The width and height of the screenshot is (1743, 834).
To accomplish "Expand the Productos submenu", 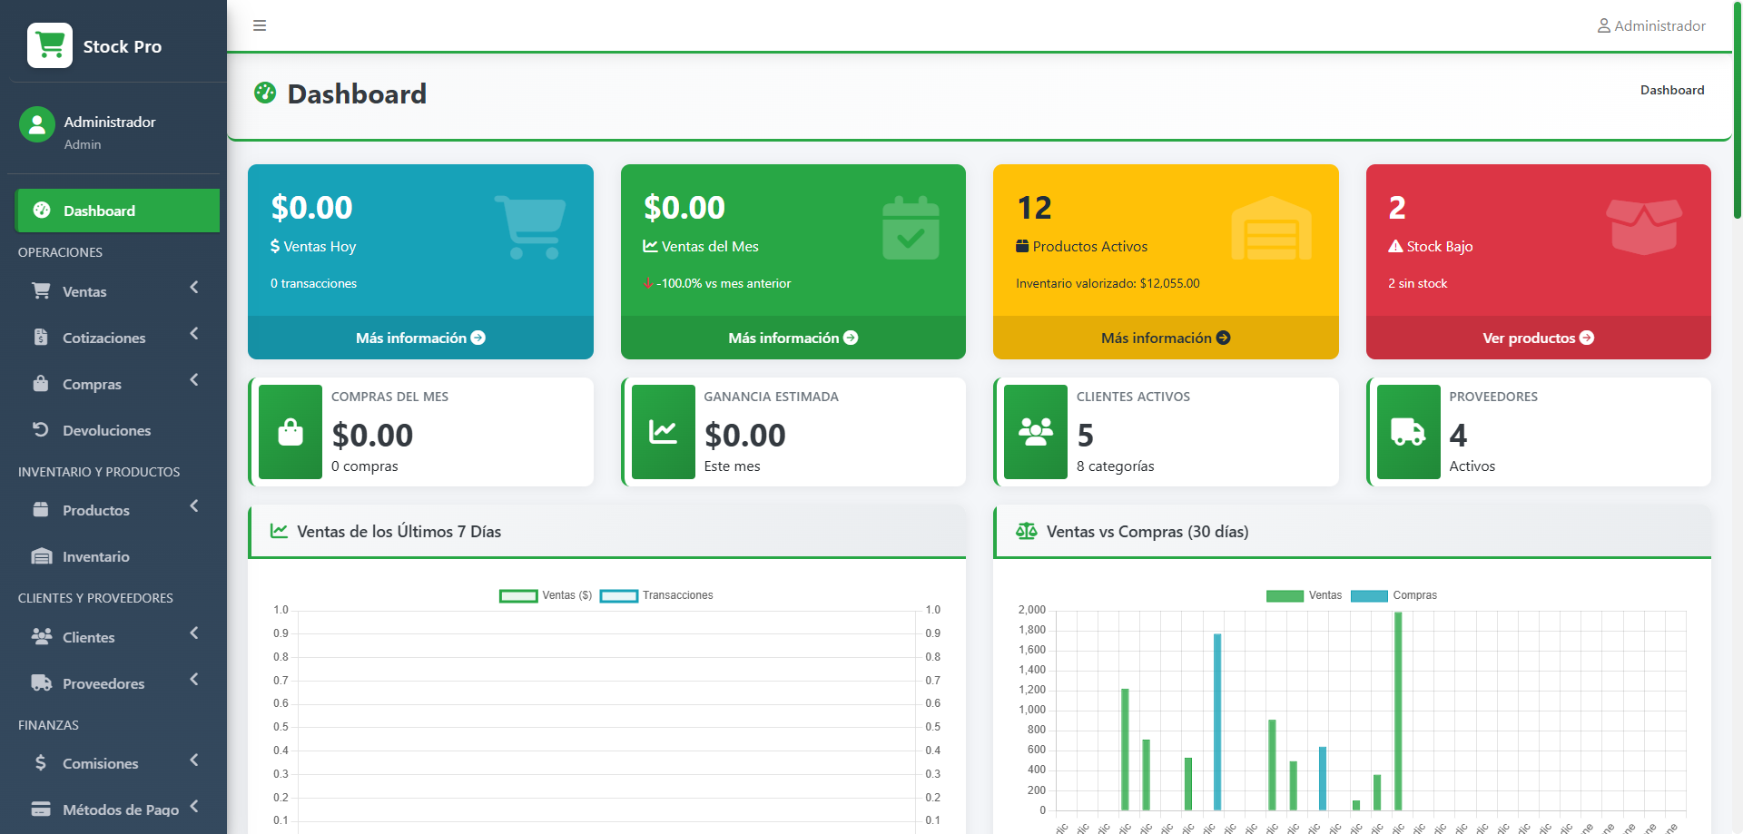I will tap(193, 506).
